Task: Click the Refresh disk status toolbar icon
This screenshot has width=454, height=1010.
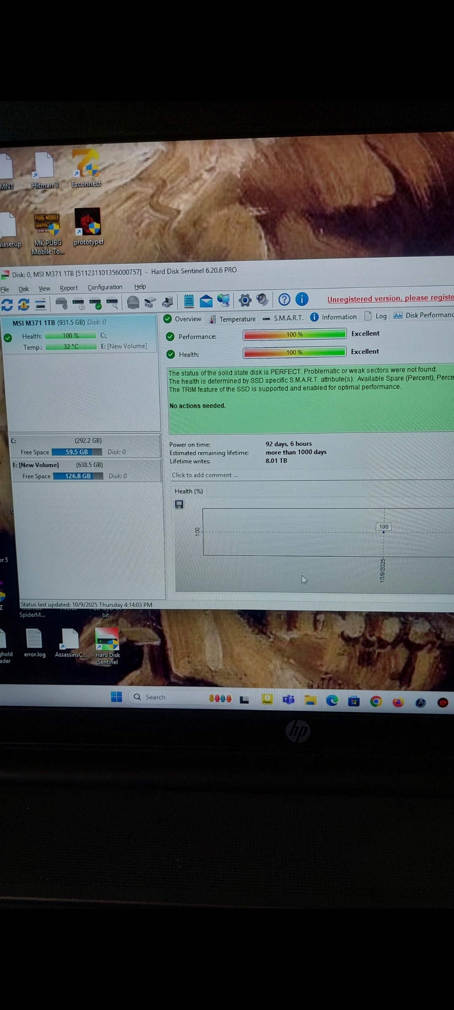Action: point(7,304)
